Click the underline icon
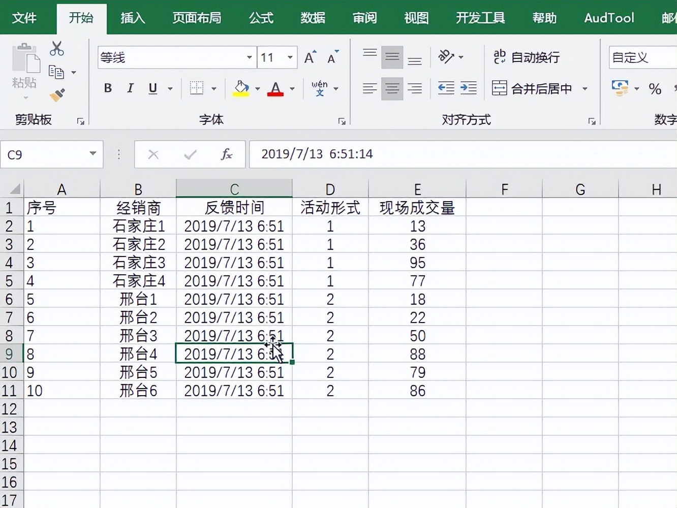Screen dimensions: 677x508 [x=152, y=88]
